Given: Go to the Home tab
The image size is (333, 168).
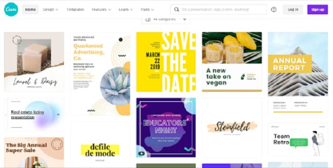Looking at the screenshot, I should click(x=30, y=10).
